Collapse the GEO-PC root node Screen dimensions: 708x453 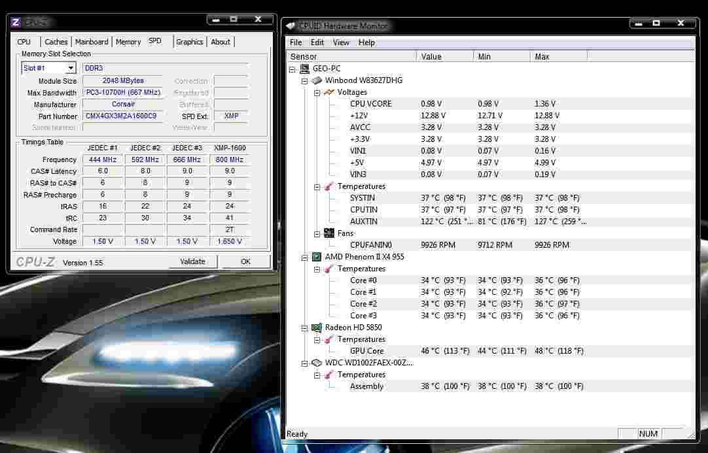point(292,69)
